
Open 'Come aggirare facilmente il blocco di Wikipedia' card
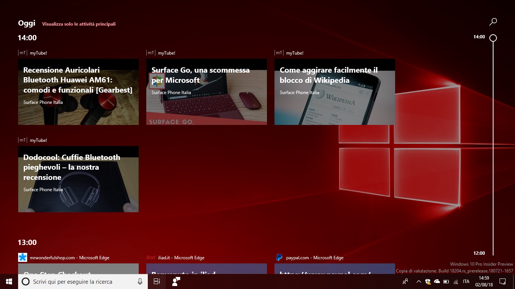coord(335,92)
